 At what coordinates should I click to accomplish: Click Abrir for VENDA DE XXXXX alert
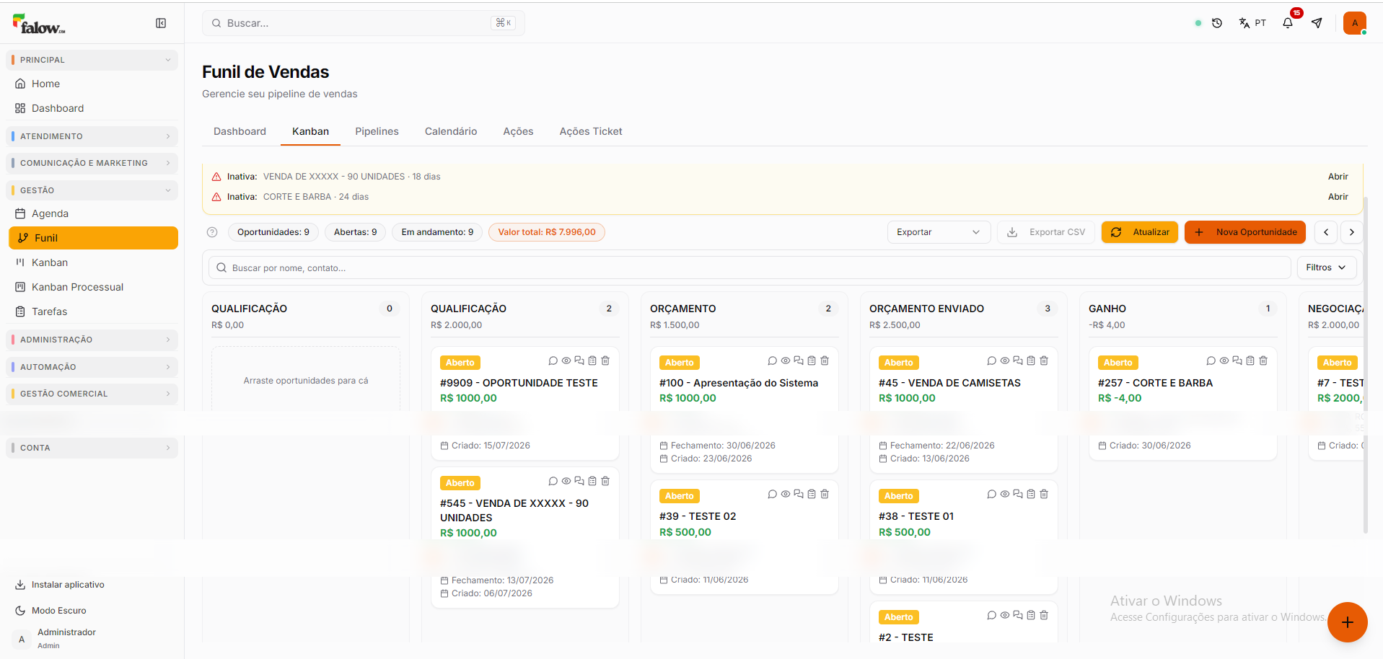pyautogui.click(x=1338, y=177)
